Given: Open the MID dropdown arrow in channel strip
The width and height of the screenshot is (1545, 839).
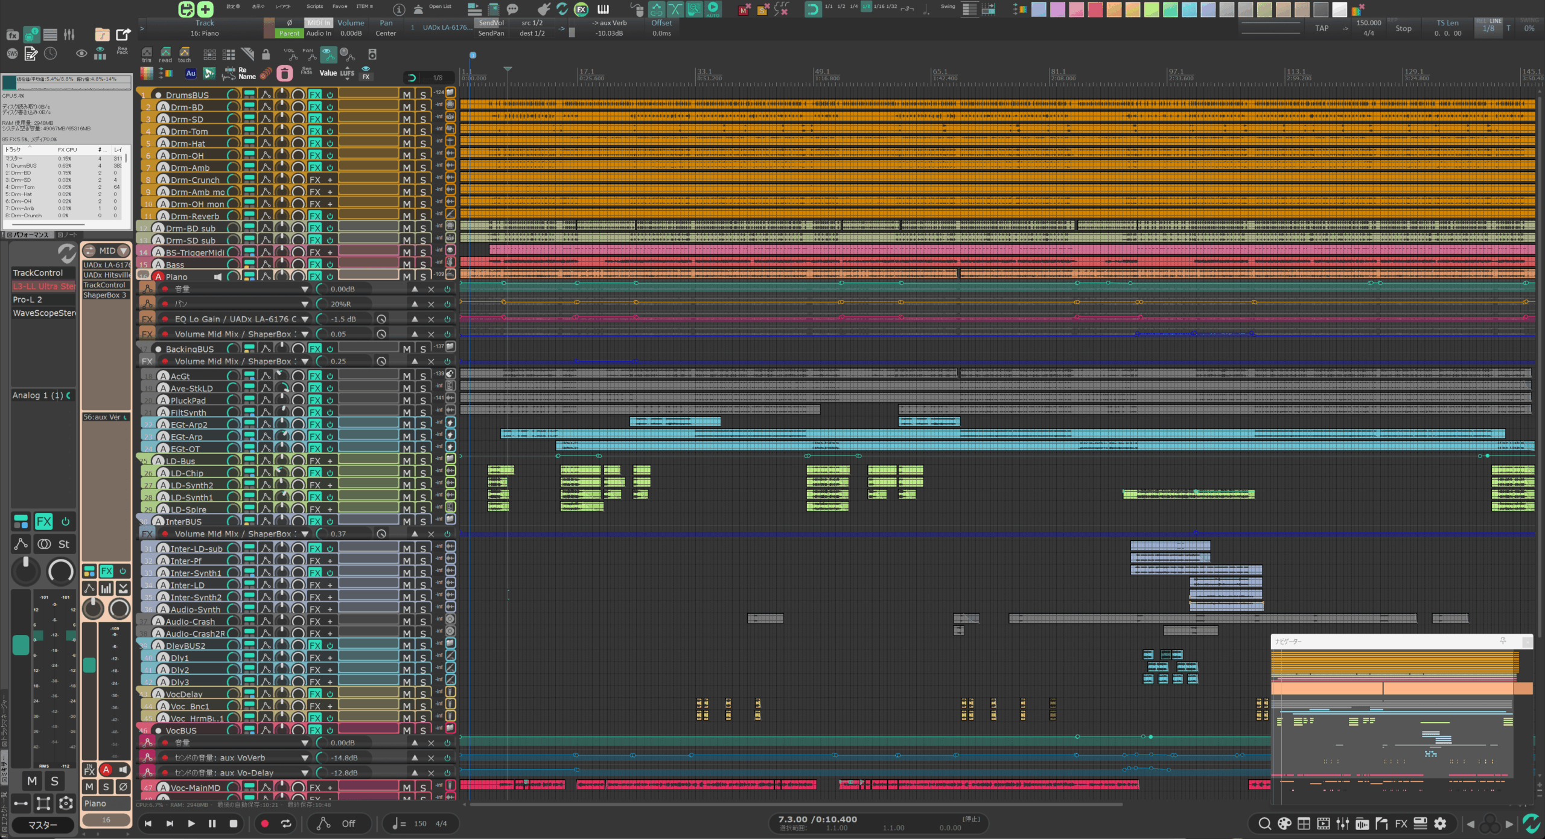Looking at the screenshot, I should click(124, 250).
